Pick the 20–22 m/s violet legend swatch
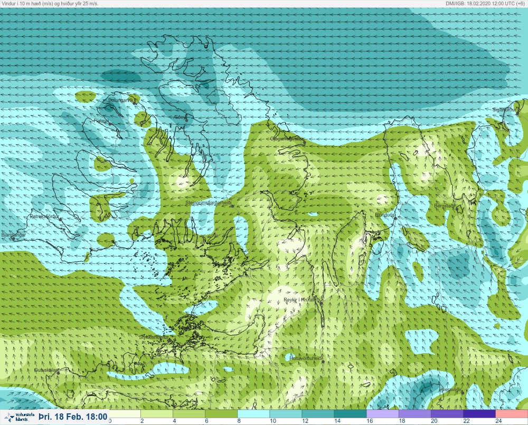 pyautogui.click(x=448, y=413)
